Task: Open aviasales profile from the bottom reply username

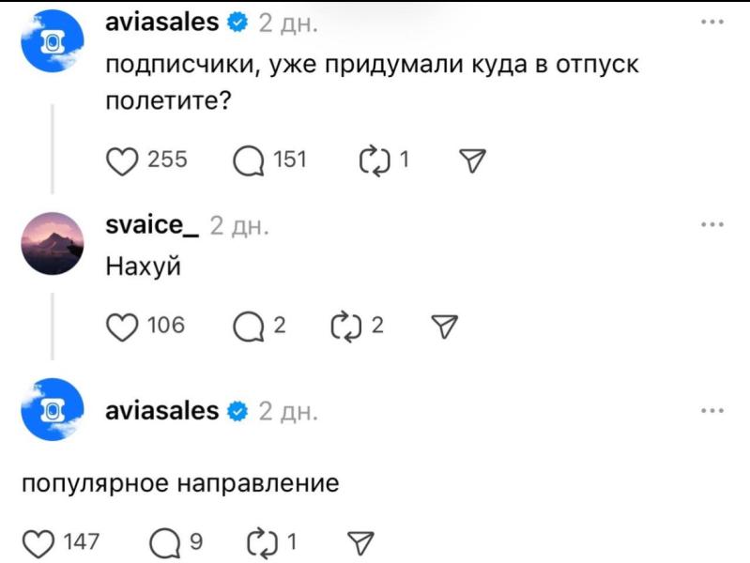Action: point(161,411)
